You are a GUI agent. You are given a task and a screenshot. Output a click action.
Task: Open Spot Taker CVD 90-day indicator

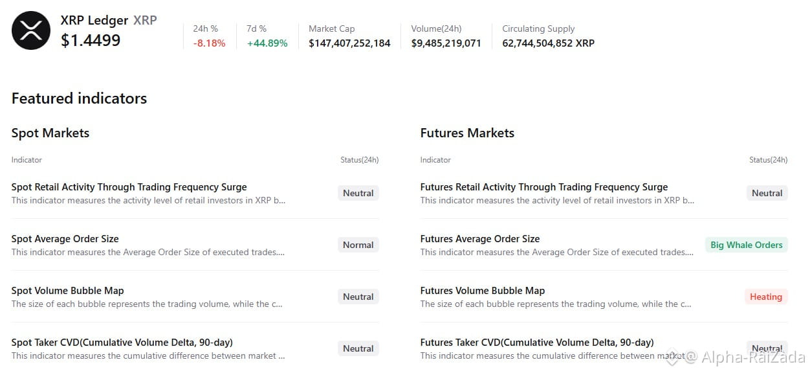(x=122, y=343)
